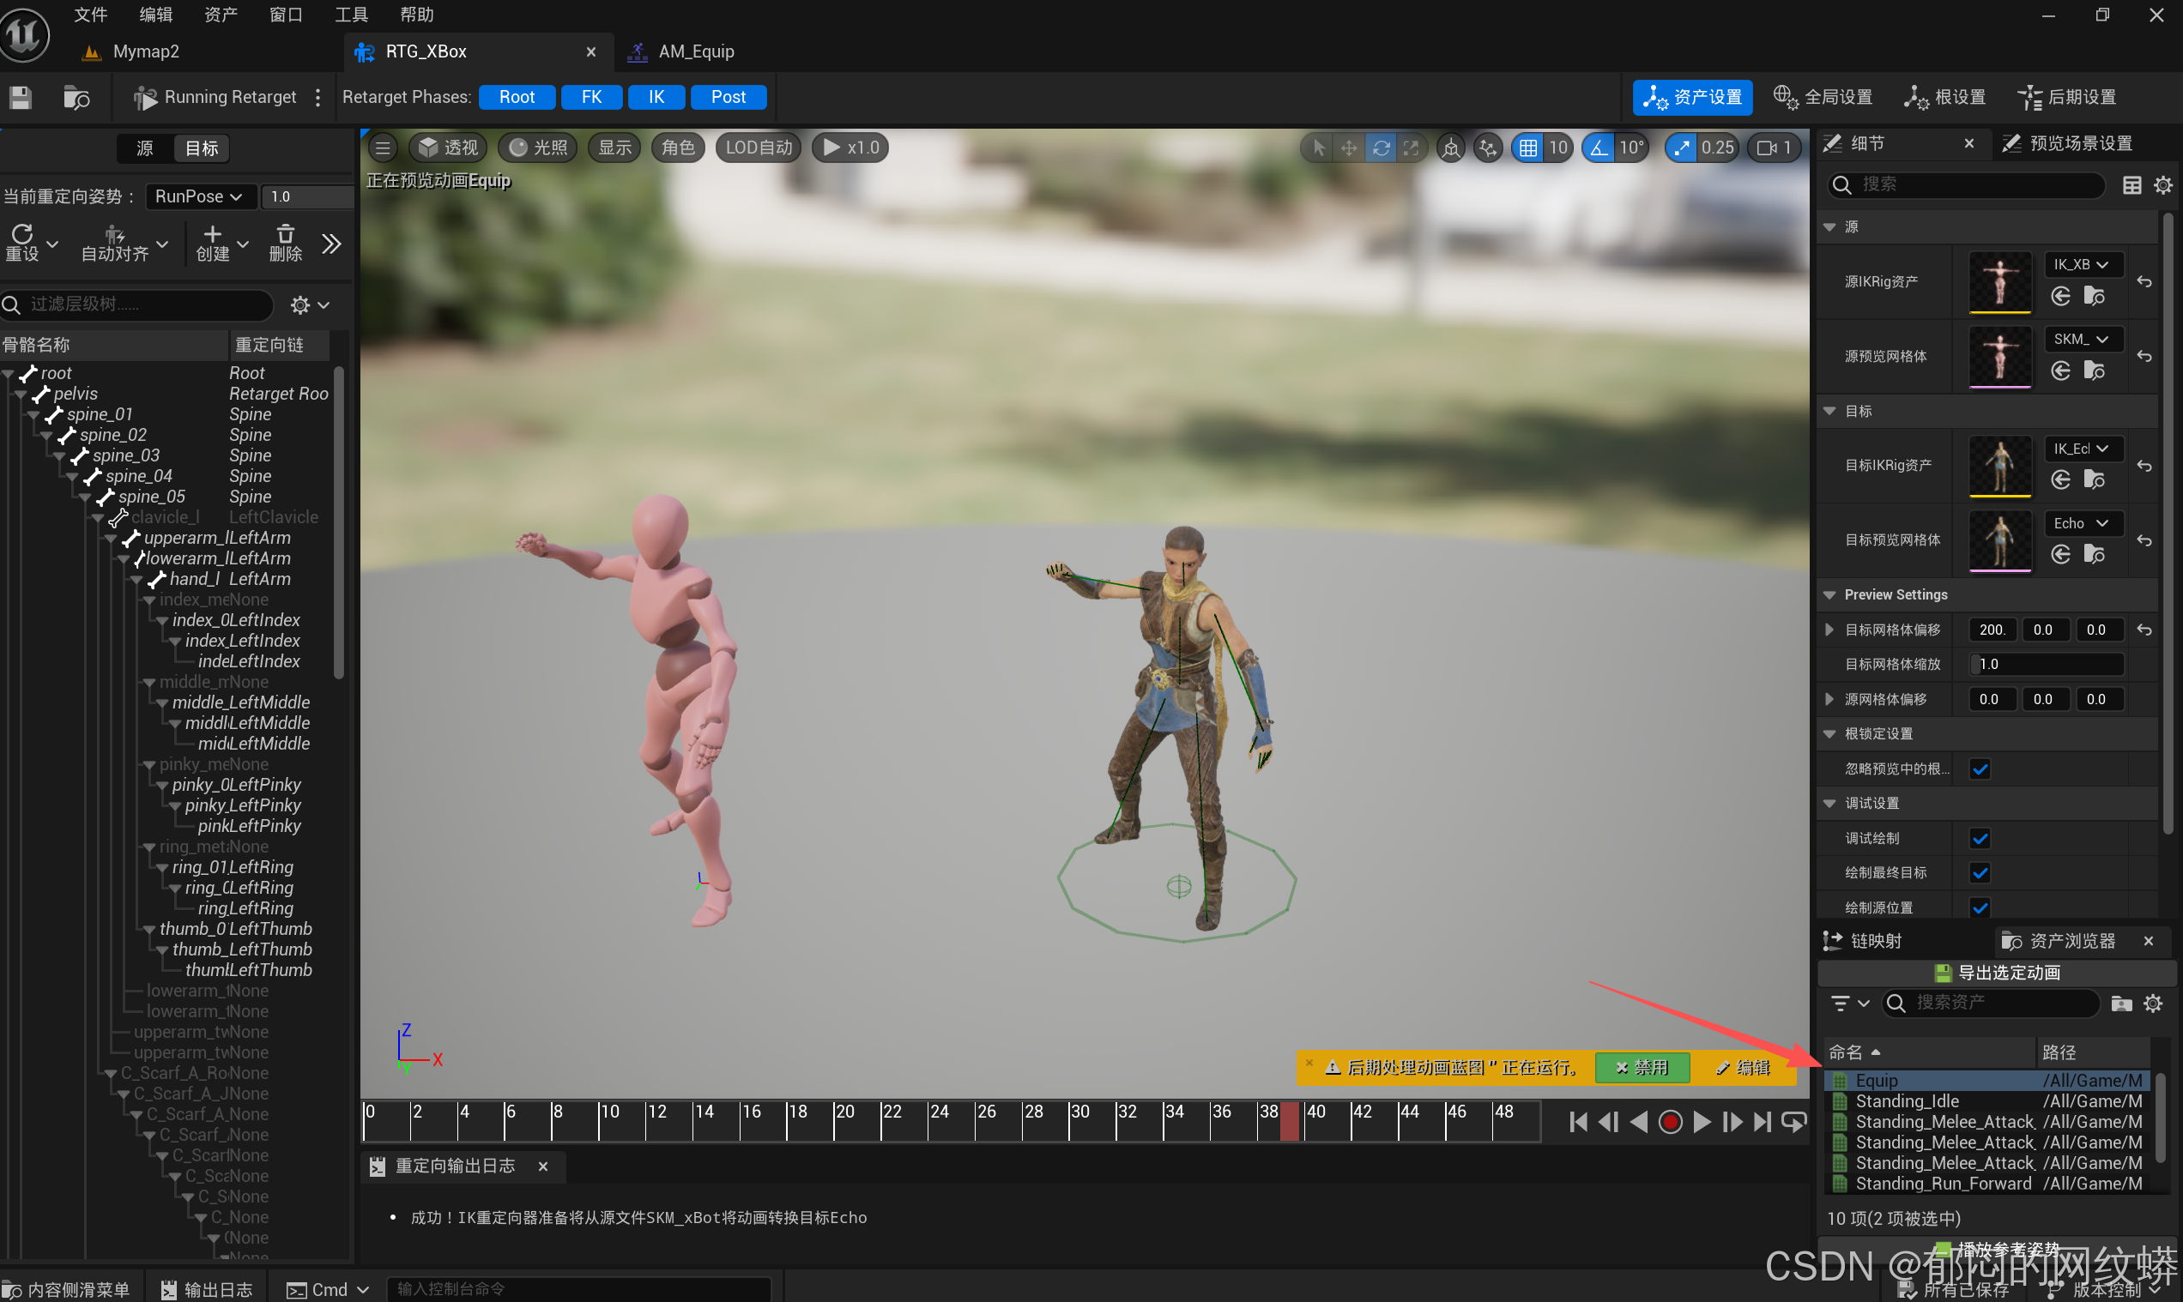Toggle grid snapping icon
The width and height of the screenshot is (2183, 1302).
[1528, 148]
